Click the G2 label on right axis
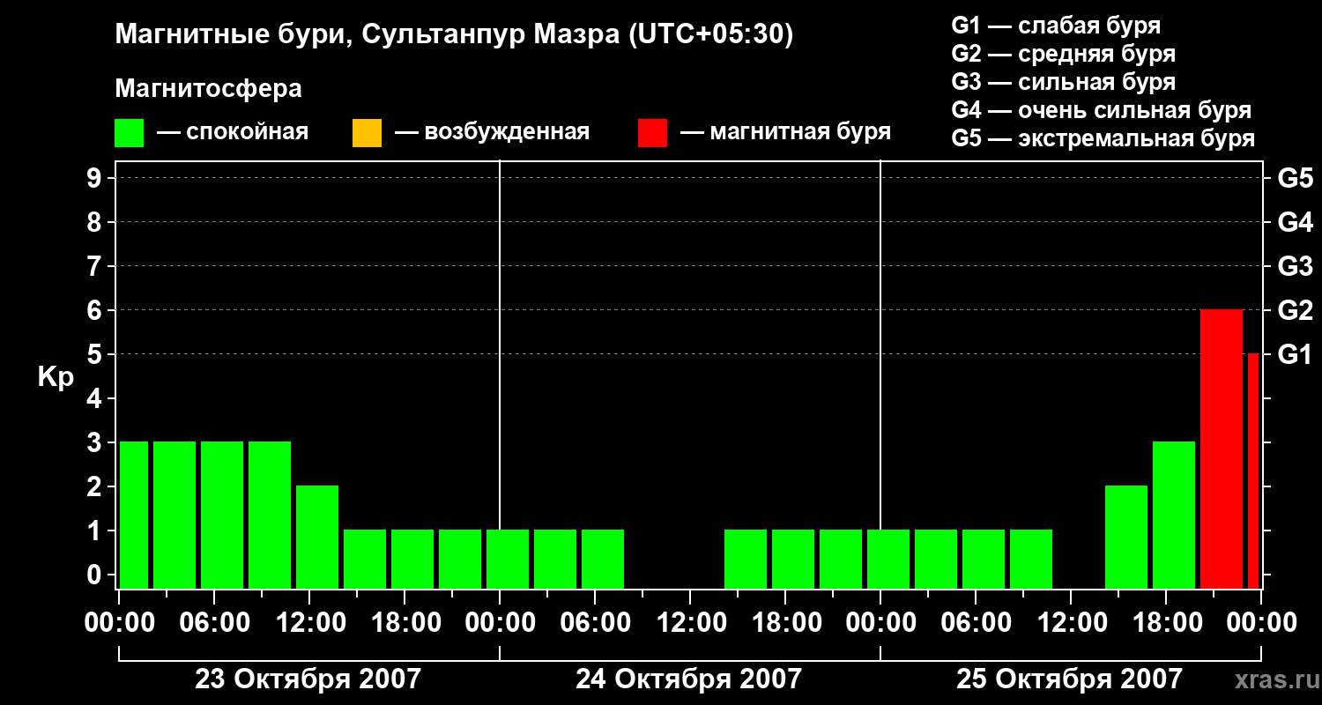1322x705 pixels. [x=1295, y=310]
